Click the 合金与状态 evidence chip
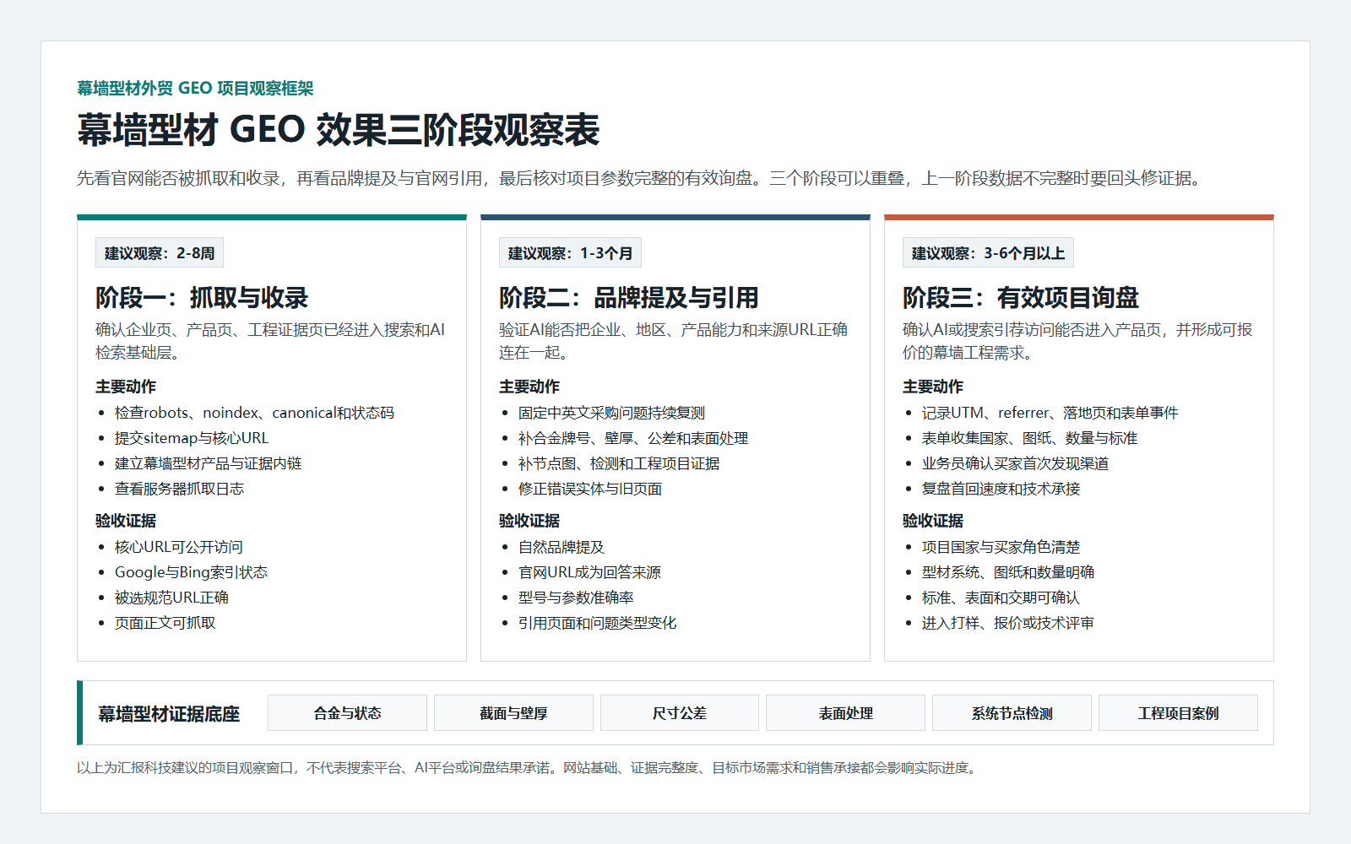 [347, 713]
